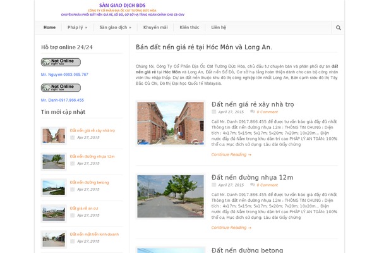Go to Home menu item
Image resolution: width=379 pixels, height=253 pixels.
tap(49, 27)
